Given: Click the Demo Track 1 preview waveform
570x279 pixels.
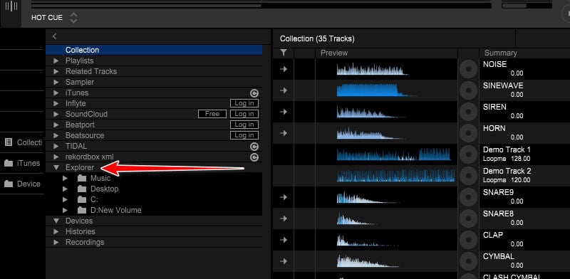Looking at the screenshot, I should (x=394, y=154).
